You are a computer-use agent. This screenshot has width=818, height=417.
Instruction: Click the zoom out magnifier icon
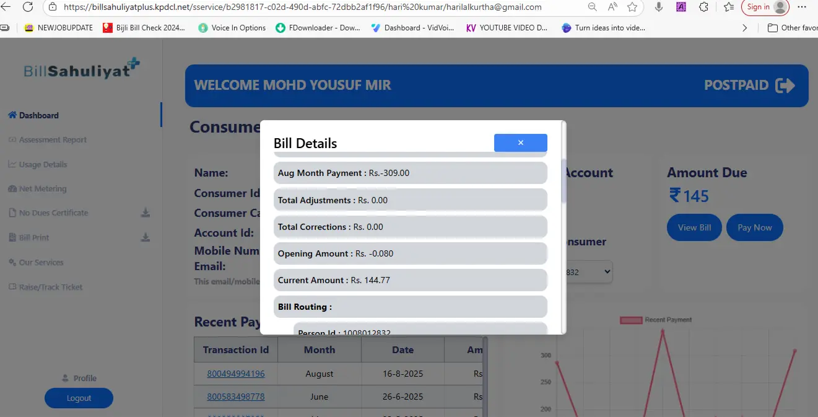tap(593, 7)
